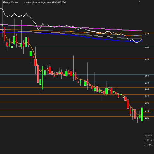Screen dimensions: 154x154
Task: Select the 217 price axis label
Action: click(x=147, y=34)
